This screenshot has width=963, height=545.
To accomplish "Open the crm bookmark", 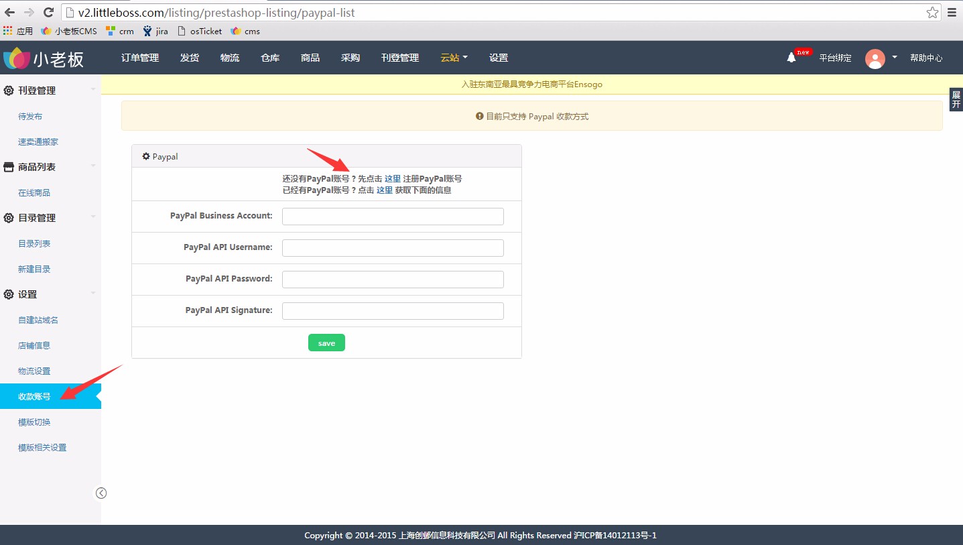I will pos(120,31).
